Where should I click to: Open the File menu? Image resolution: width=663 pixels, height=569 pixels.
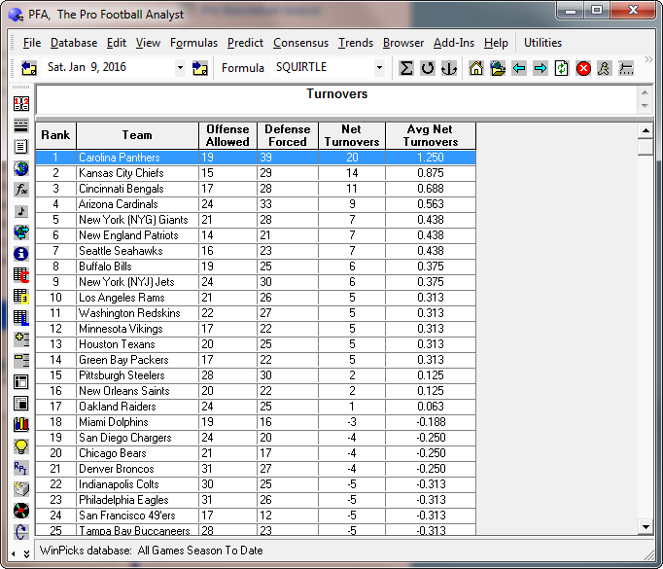click(x=32, y=43)
